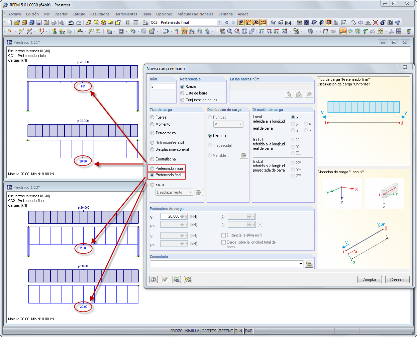
Task: Toggle CARTES in the status bar
Action: 209,331
